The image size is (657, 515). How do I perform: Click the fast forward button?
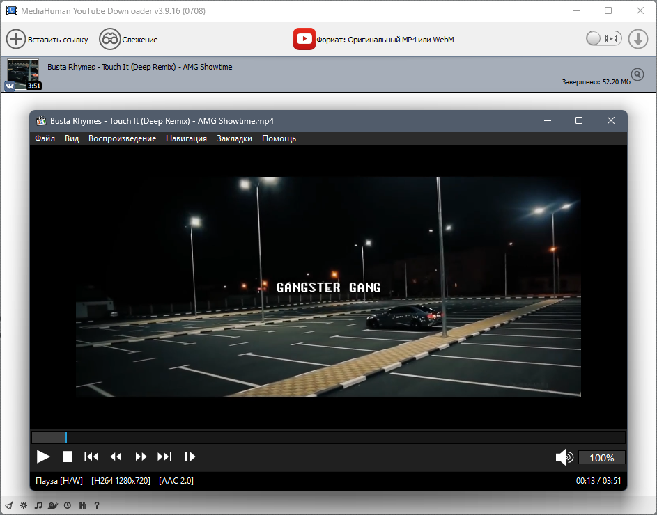(141, 457)
